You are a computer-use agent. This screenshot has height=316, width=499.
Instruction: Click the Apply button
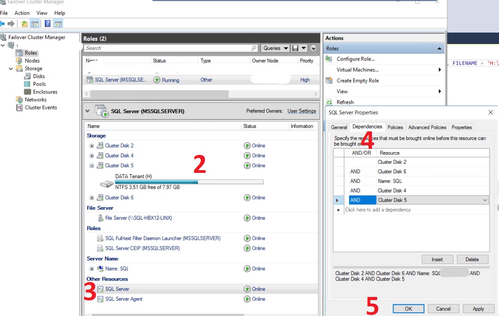[478, 309]
